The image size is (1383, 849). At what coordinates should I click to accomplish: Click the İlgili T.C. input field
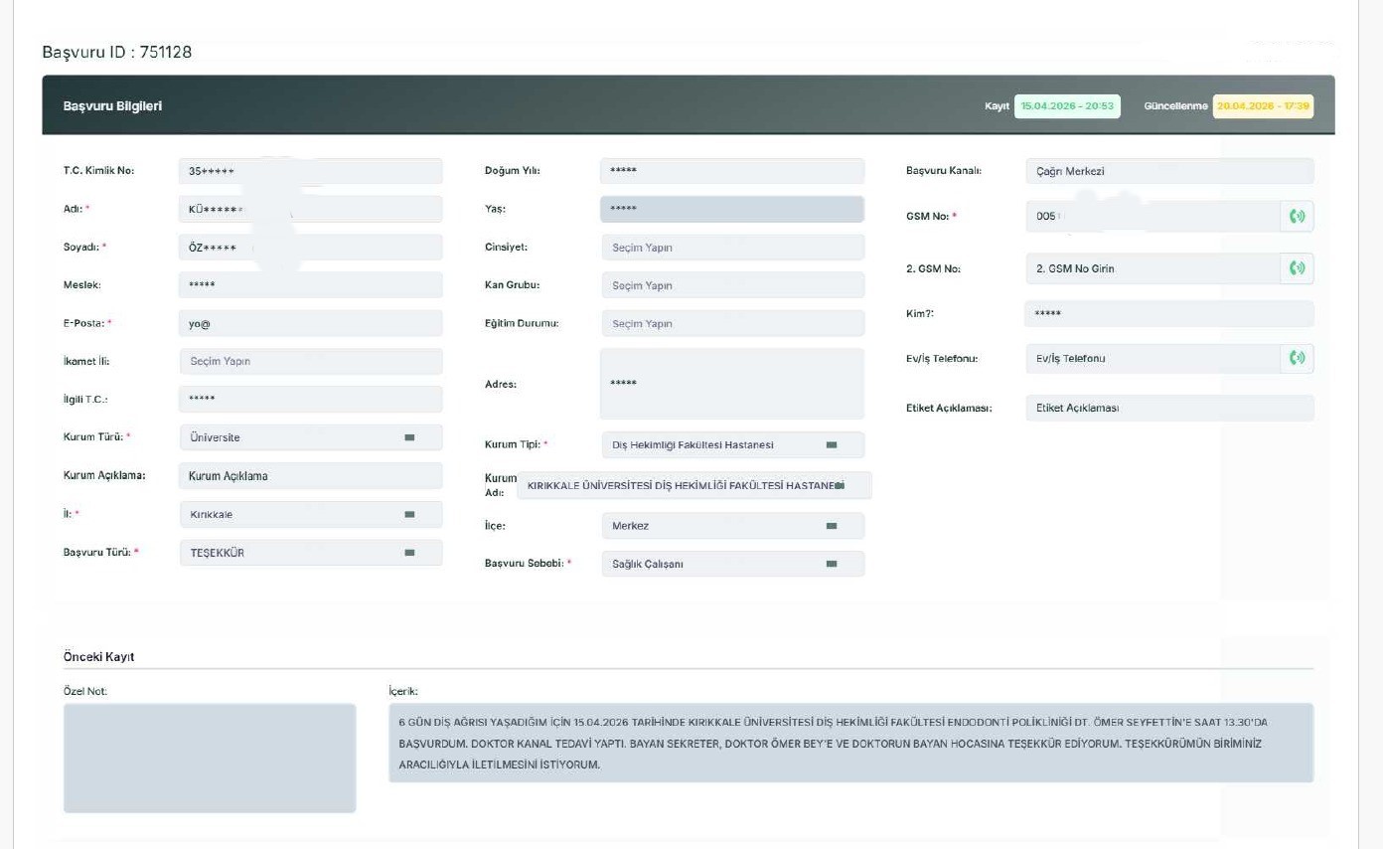(x=311, y=400)
